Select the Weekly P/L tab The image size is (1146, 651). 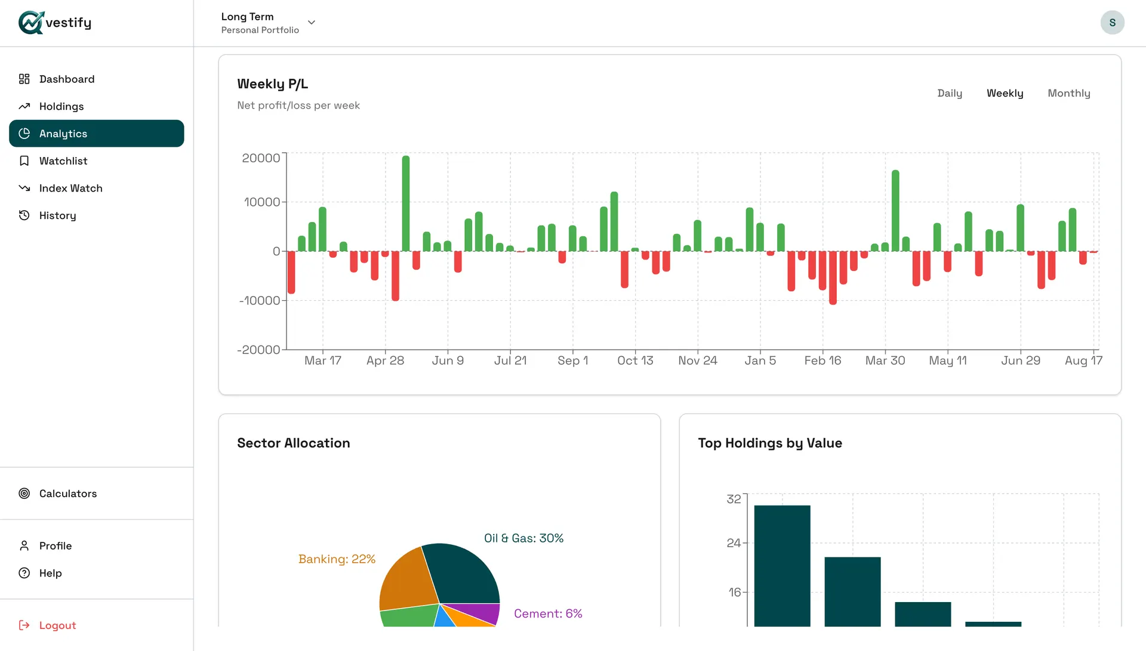click(1005, 93)
